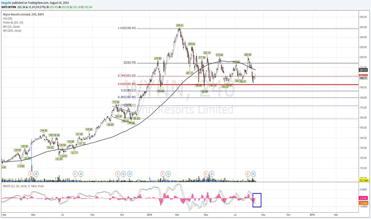Click the 250.00 price scale label
The width and height of the screenshot is (371, 219).
(x=363, y=27)
